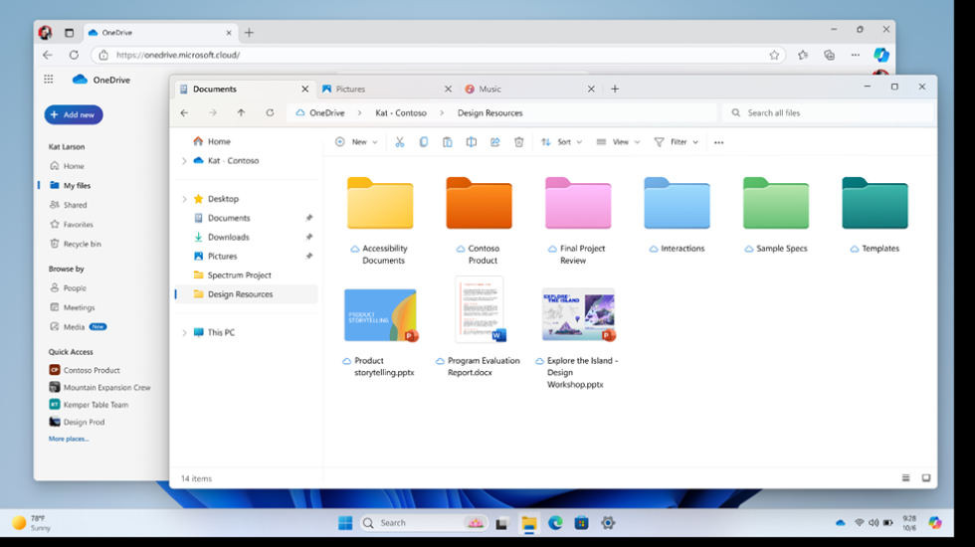Open Recycle bin in OneDrive sidebar
This screenshot has height=547, width=975.
[x=75, y=244]
